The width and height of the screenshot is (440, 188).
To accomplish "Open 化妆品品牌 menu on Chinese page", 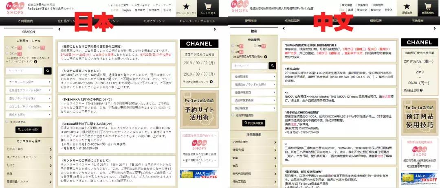I will coord(292,21).
